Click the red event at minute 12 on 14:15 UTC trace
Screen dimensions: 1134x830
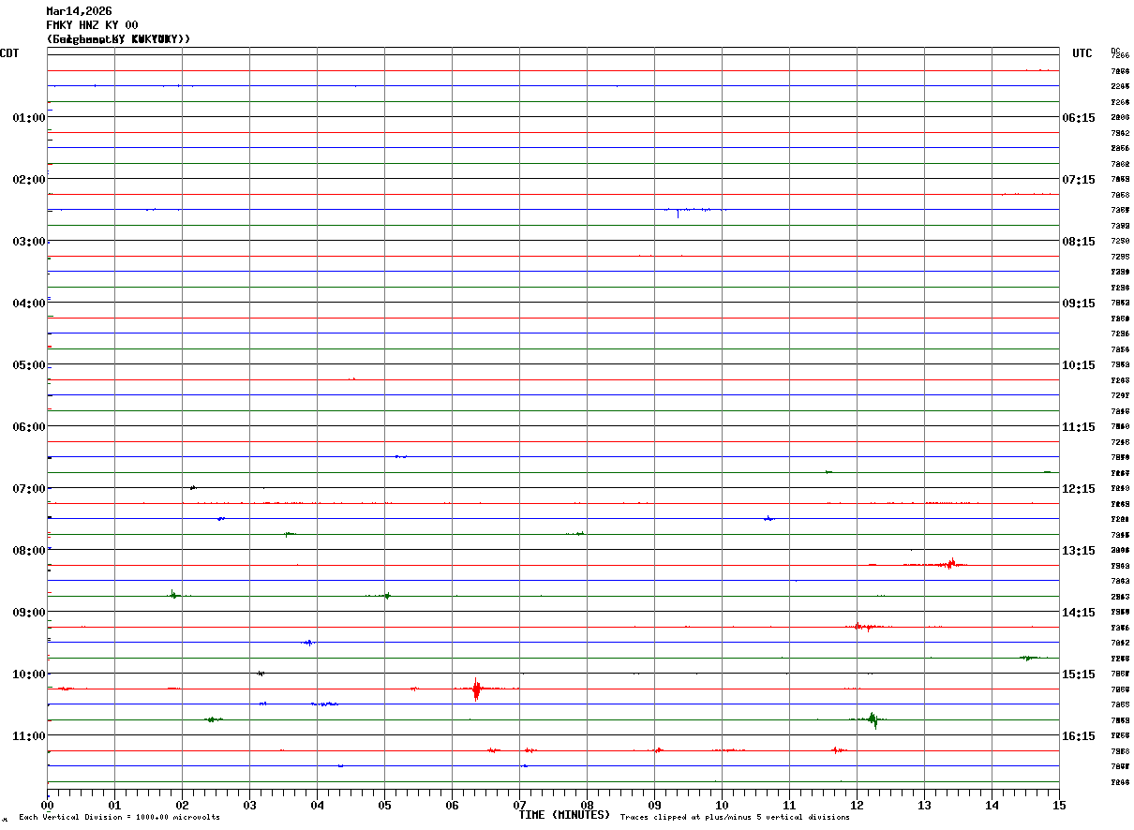(x=864, y=627)
